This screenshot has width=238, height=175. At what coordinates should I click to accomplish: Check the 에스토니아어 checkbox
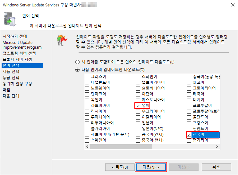coord(138,100)
